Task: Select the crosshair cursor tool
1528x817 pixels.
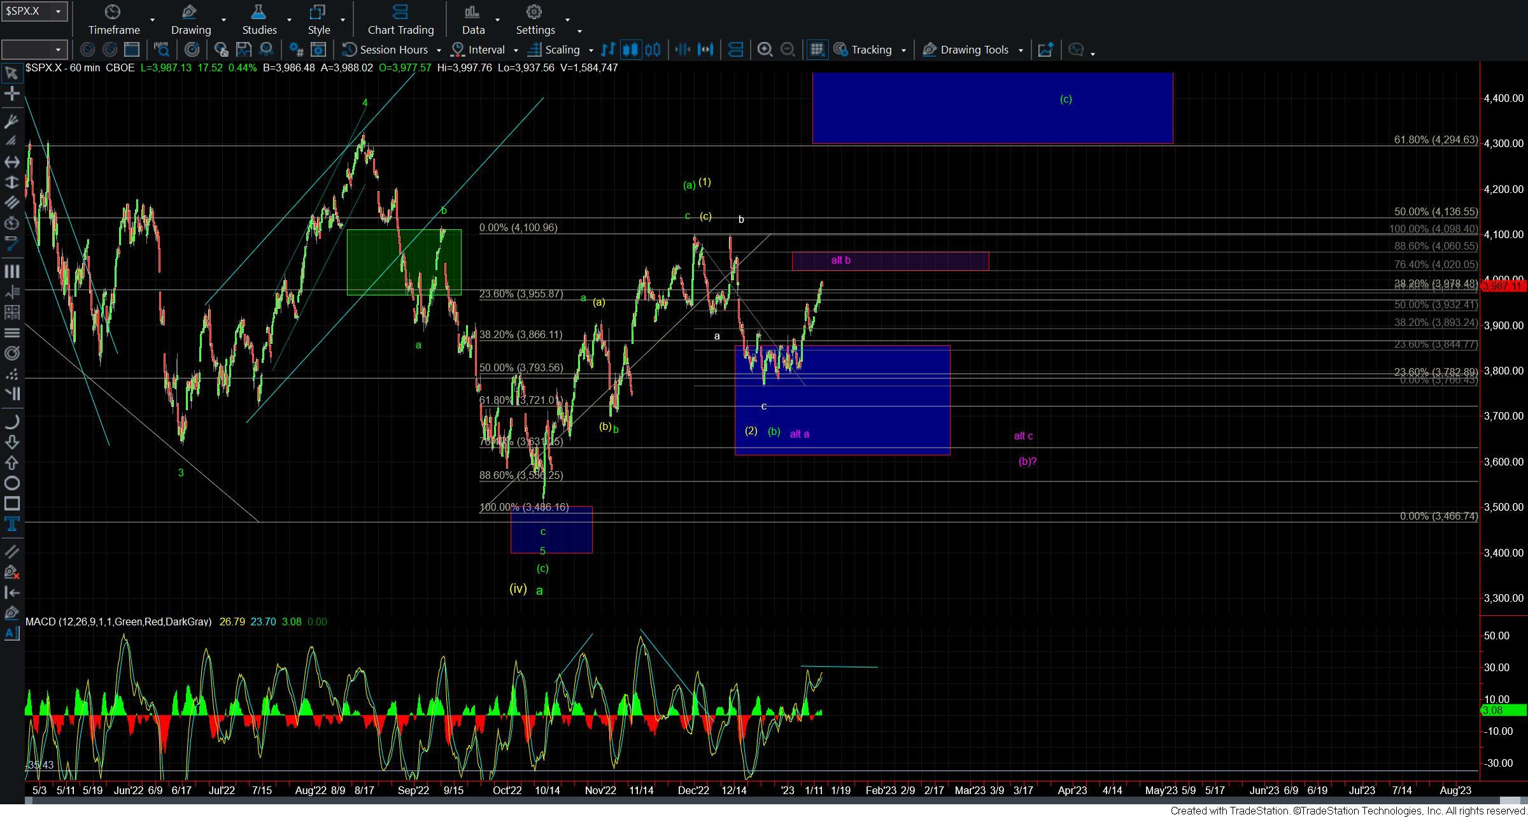Action: point(11,94)
